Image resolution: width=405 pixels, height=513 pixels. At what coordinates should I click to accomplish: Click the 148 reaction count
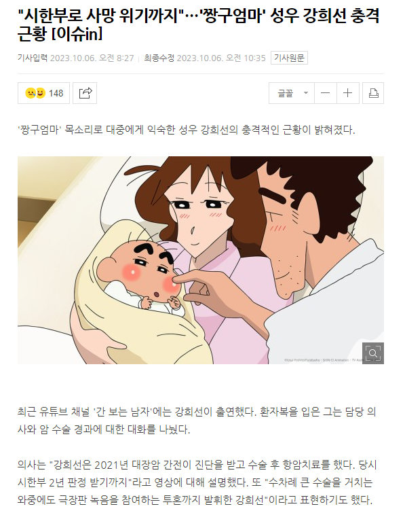[56, 93]
